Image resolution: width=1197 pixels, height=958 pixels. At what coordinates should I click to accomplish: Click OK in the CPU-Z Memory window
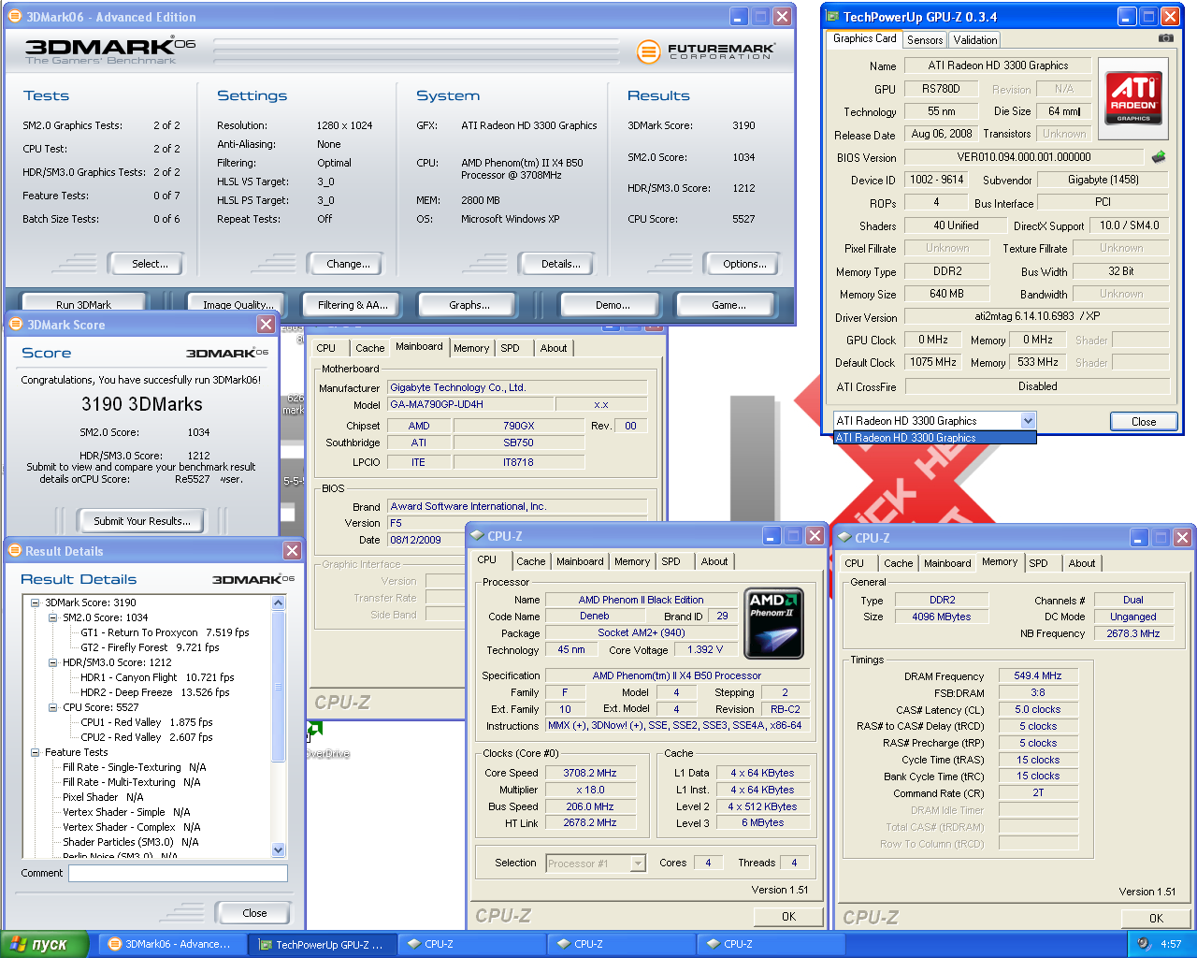pos(1156,918)
